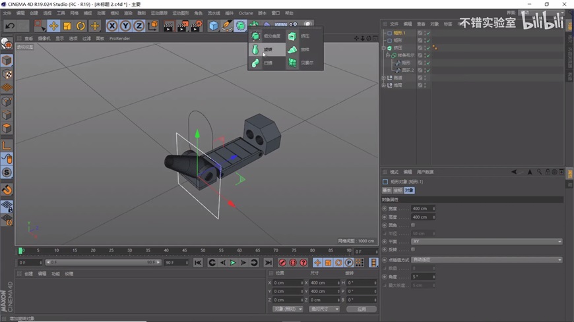Toggle the green checkmark for 矩形.1 object

[428, 32]
